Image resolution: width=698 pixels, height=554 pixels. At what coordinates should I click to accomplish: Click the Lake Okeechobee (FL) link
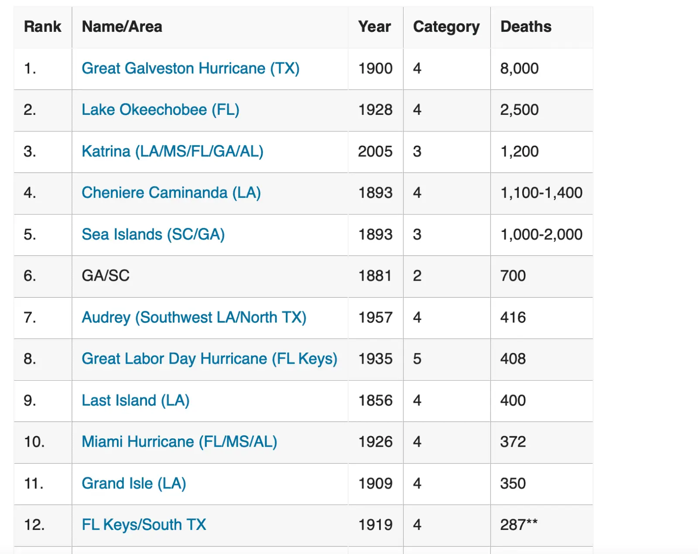click(x=160, y=110)
